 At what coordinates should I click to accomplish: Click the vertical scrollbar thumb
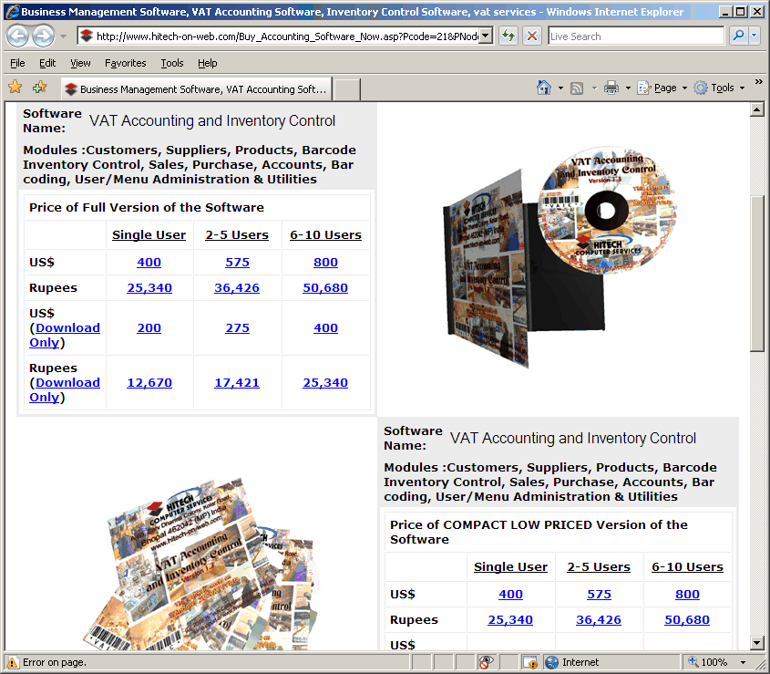click(x=756, y=273)
